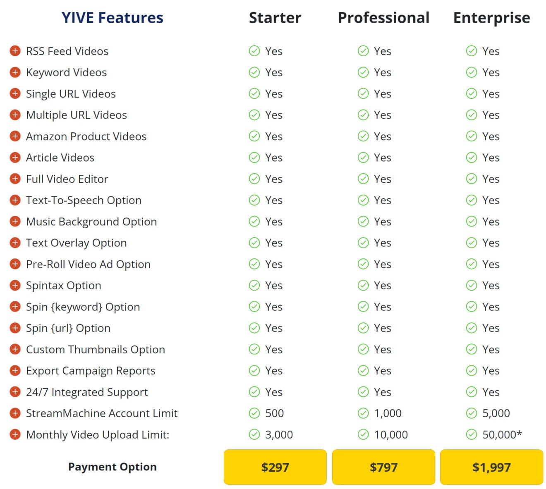This screenshot has width=546, height=489.
Task: Click the YIVE Features heading
Action: pyautogui.click(x=112, y=17)
